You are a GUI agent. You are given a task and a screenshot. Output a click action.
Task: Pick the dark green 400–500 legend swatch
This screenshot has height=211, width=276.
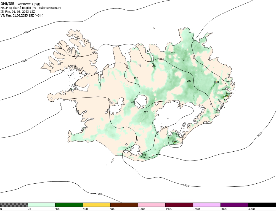click(69, 205)
